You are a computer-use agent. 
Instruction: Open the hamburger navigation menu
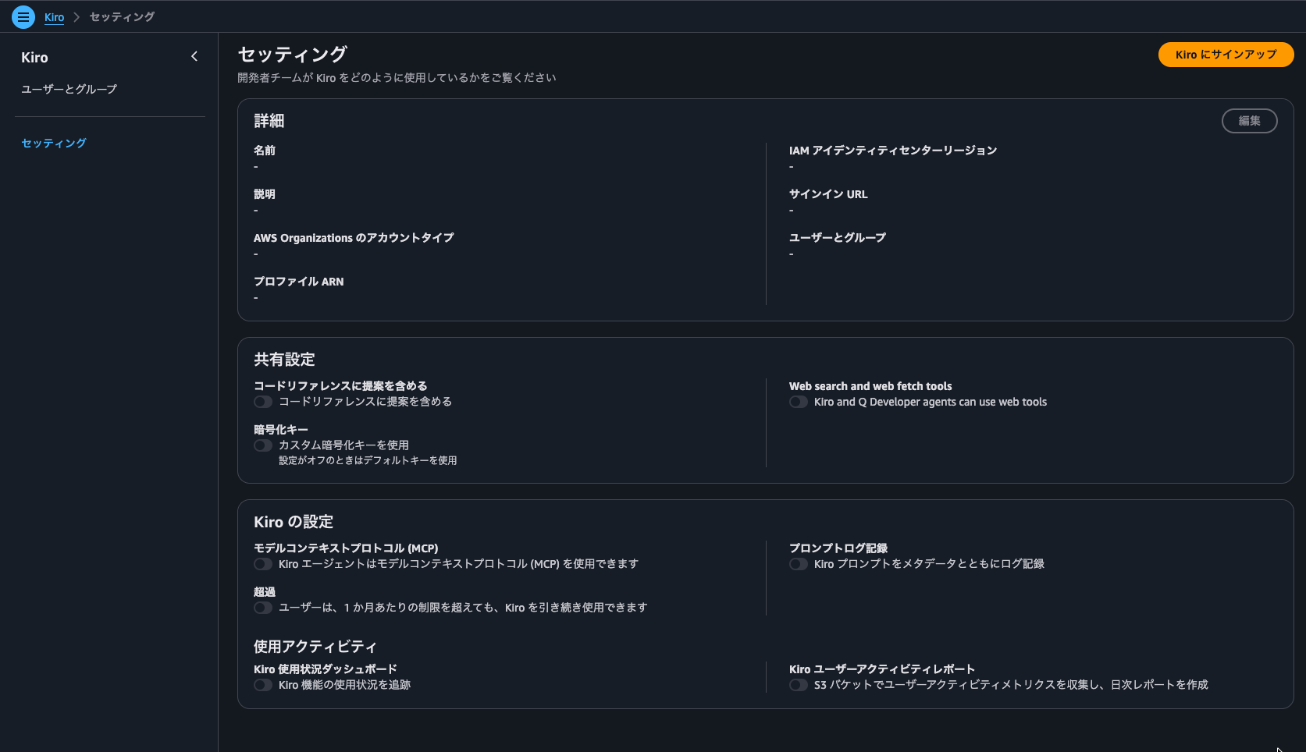[x=23, y=16]
